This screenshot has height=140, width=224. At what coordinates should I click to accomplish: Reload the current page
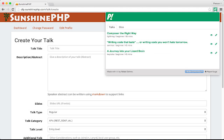[13, 9]
